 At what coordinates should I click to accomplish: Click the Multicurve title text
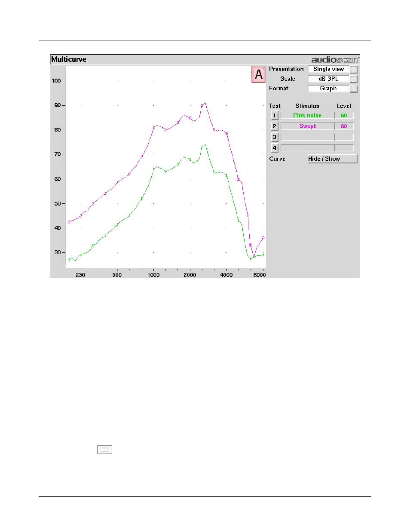[69, 59]
